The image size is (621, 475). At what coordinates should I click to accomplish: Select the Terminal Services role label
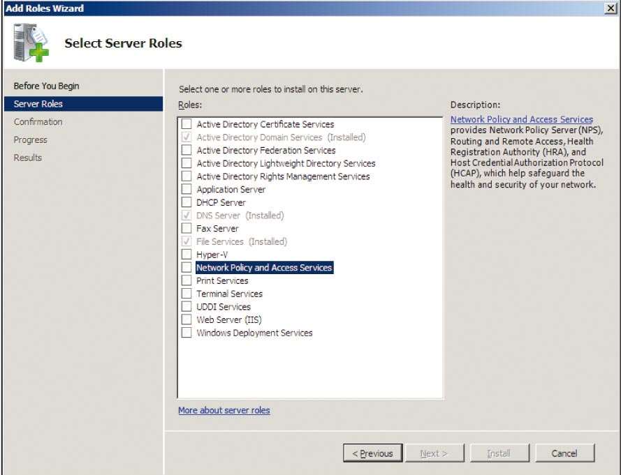click(229, 294)
